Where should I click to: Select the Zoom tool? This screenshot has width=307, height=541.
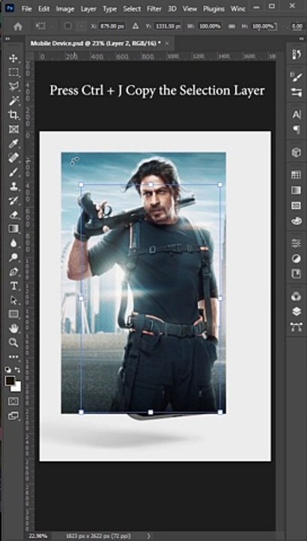point(14,343)
